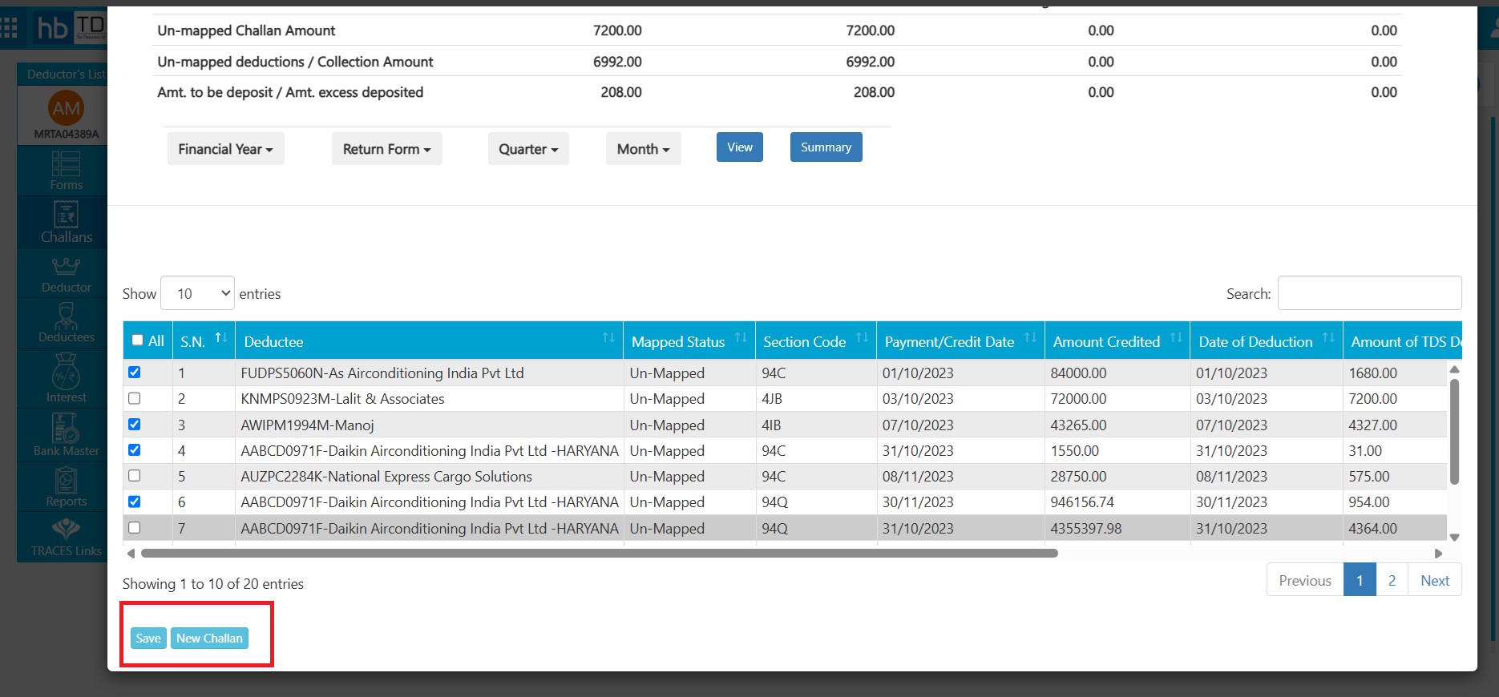Go to Previous page
Viewport: 1499px width, 697px height.
[1305, 580]
